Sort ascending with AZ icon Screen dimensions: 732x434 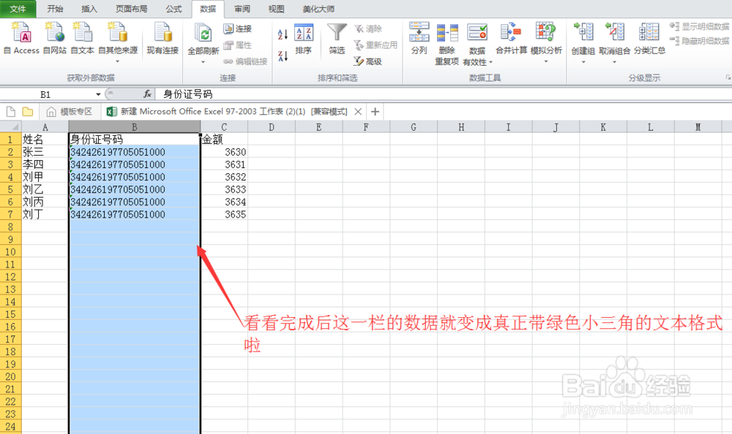[x=283, y=34]
